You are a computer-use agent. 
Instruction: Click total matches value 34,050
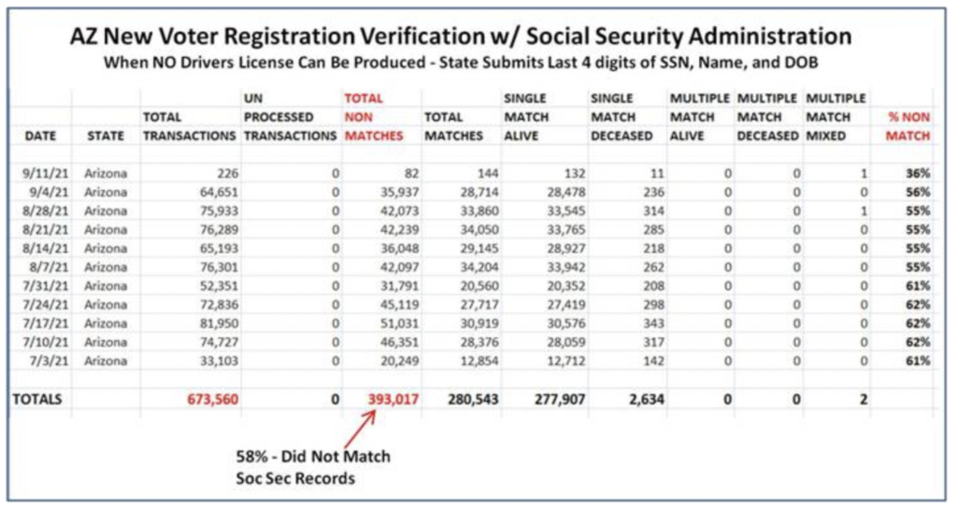[x=479, y=230]
